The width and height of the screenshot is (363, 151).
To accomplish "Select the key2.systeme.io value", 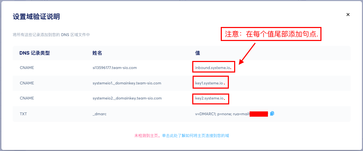I will [209, 98].
